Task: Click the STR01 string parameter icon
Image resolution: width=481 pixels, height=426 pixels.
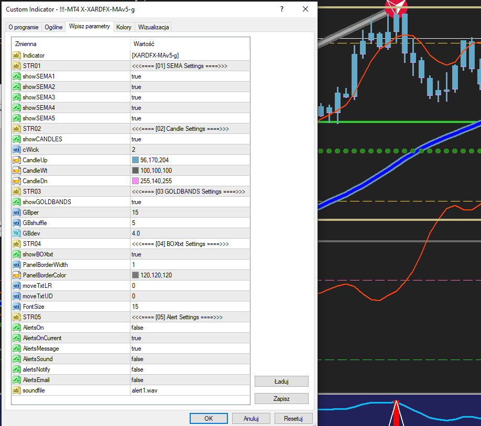Action: [x=16, y=66]
